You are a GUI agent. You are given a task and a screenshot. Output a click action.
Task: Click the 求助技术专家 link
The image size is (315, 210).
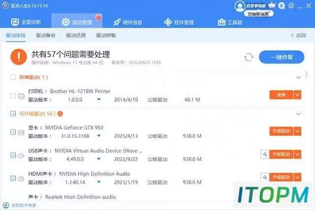[x=24, y=206]
